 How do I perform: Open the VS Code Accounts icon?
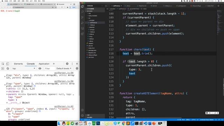click(83, 110)
